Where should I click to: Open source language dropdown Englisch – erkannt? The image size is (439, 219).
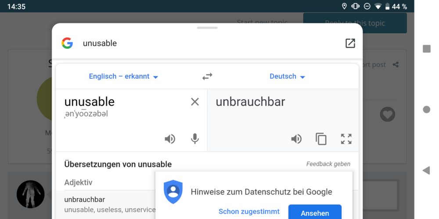click(x=123, y=76)
